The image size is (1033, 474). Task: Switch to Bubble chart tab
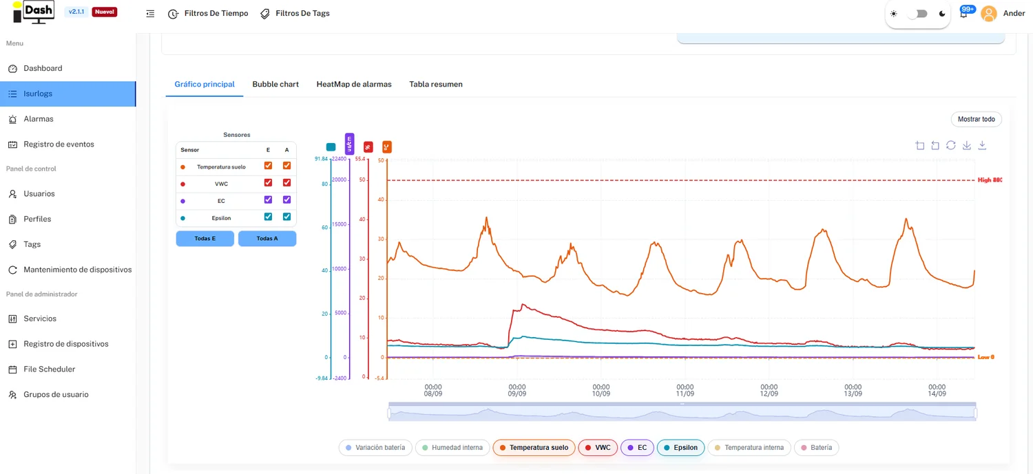(275, 84)
